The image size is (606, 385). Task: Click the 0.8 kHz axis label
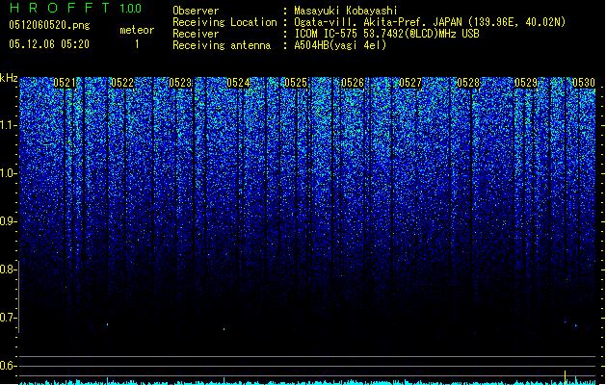pos(8,269)
